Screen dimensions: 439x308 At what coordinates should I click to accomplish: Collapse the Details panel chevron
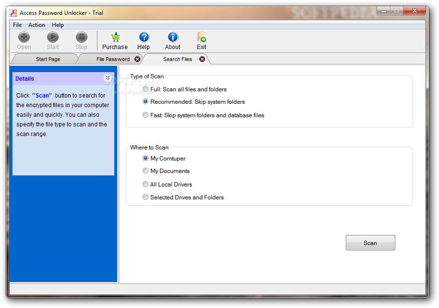108,78
